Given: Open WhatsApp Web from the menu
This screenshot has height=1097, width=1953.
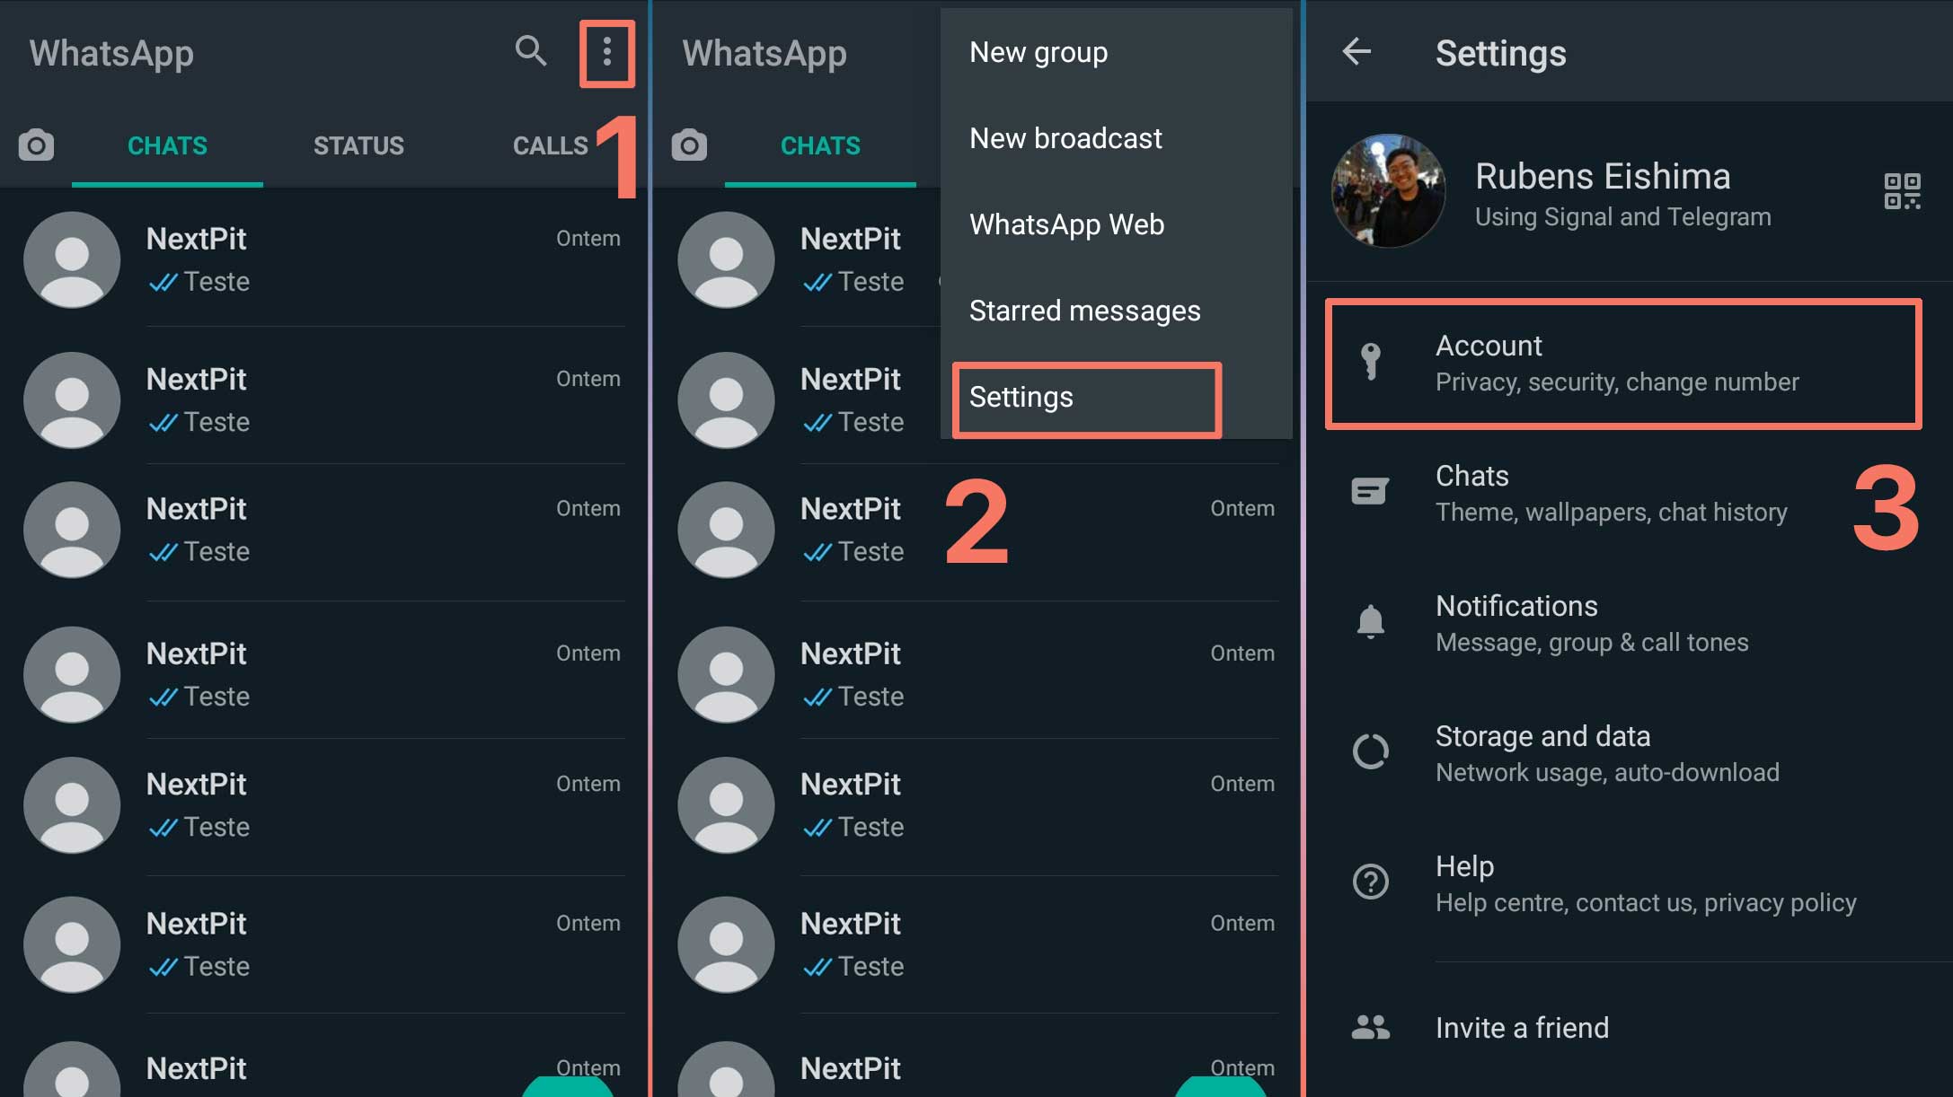Looking at the screenshot, I should pos(1117,224).
